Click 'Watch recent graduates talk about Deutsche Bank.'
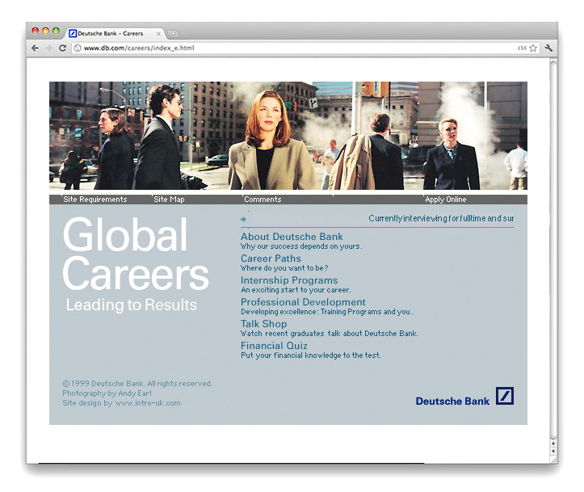The height and width of the screenshot is (492, 584). tap(330, 334)
